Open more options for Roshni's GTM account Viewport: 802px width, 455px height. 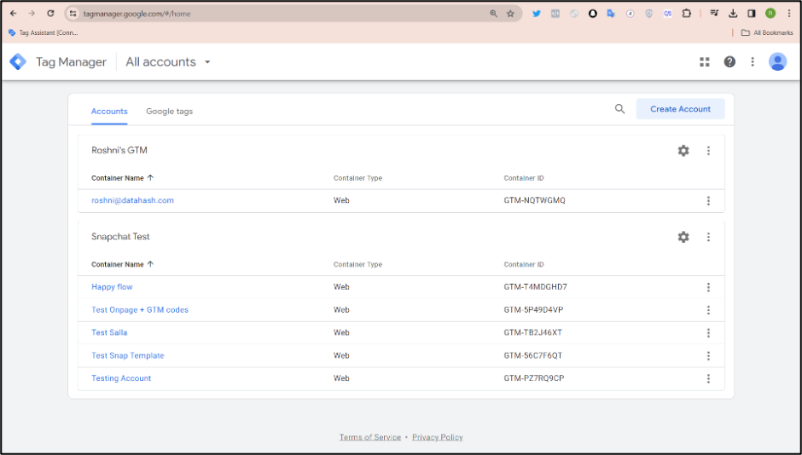point(708,151)
